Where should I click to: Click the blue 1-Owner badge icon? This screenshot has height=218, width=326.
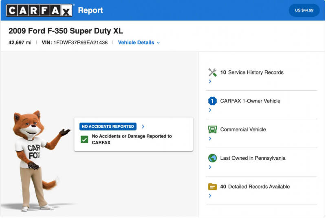[212, 101]
